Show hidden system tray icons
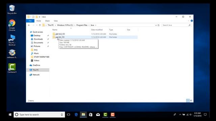This screenshot has width=216, height=121. 180,115
